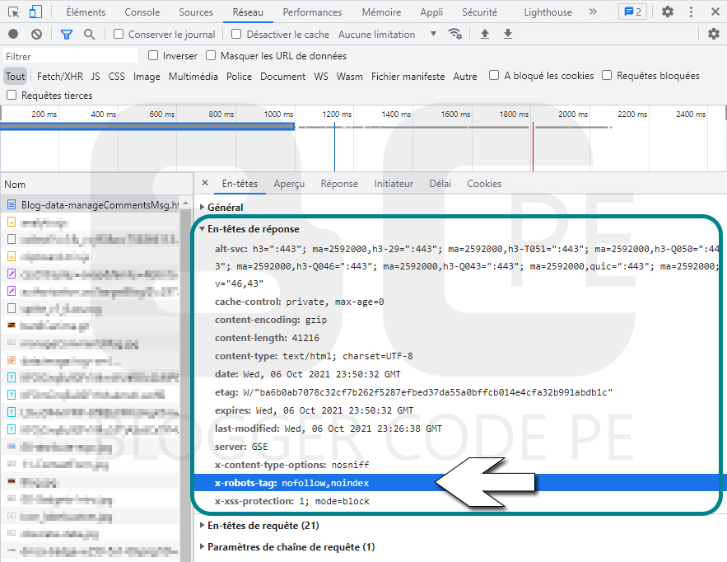Import HAR file with upload arrow
Viewport: 727px width, 562px height.
[x=484, y=34]
